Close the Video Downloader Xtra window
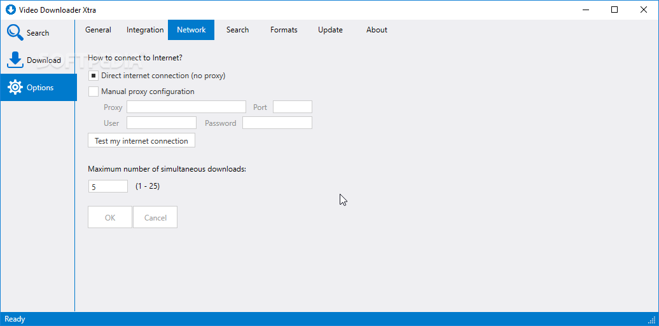Image resolution: width=659 pixels, height=326 pixels. 644,10
